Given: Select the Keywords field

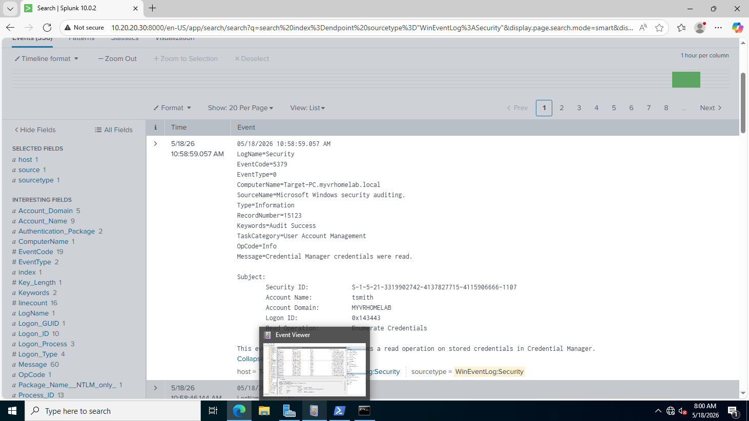Looking at the screenshot, I should point(34,292).
